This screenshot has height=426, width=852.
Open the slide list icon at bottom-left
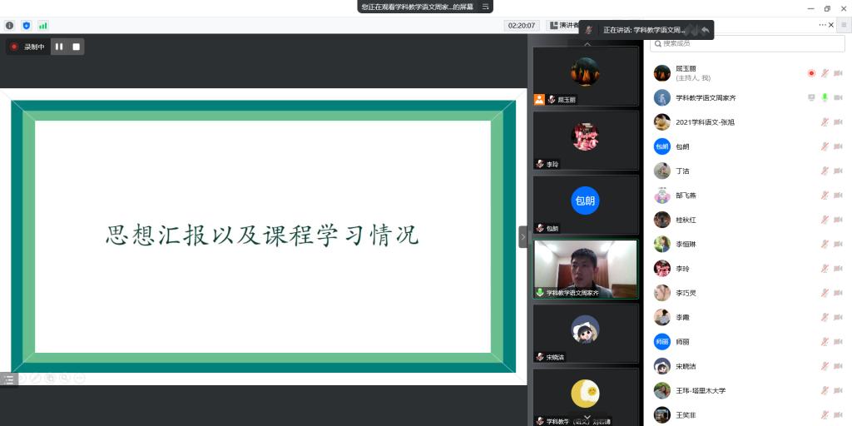point(8,379)
